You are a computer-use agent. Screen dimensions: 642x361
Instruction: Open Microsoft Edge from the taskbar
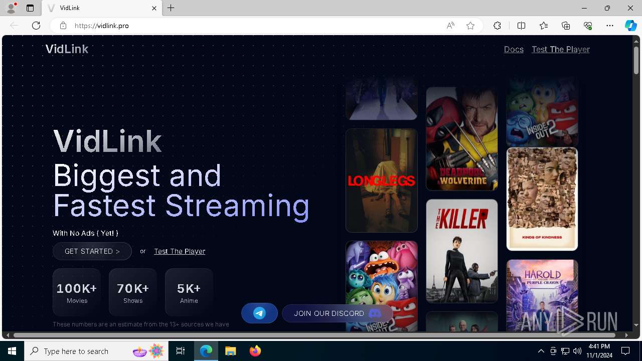click(x=206, y=351)
